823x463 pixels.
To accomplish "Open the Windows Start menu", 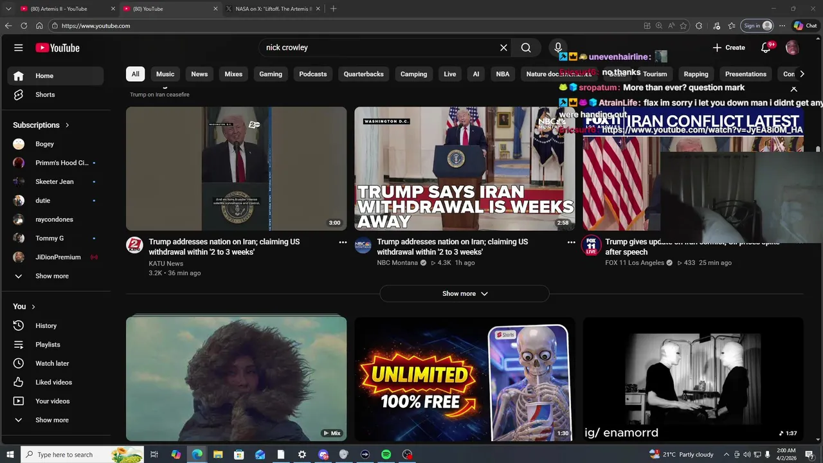I will point(10,455).
